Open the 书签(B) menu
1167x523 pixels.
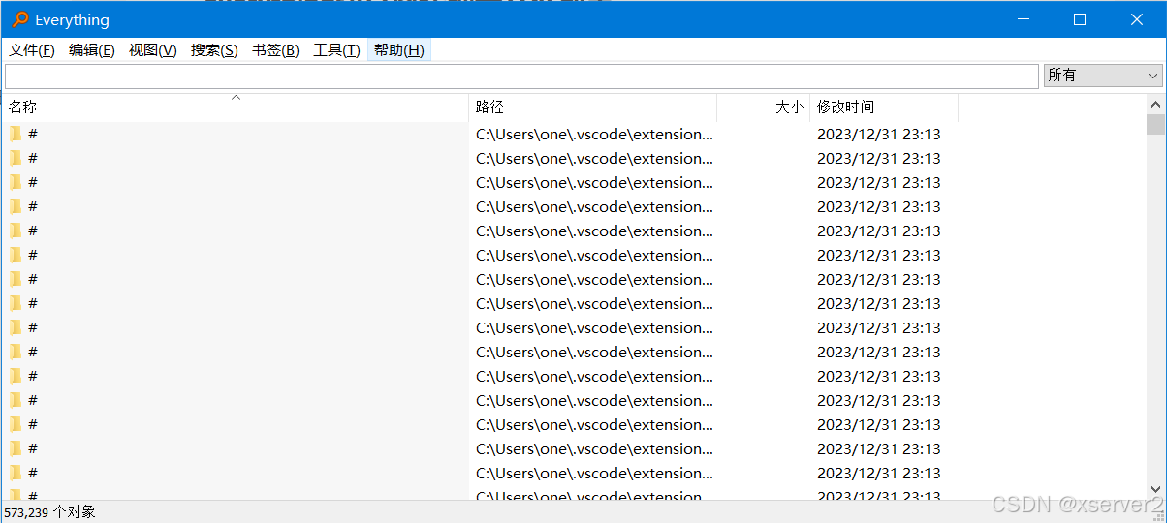[275, 50]
